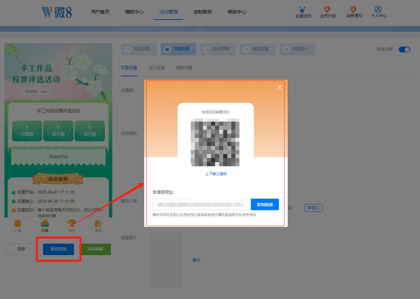Switch to 页面设置 button tab
The height and width of the screenshot is (299, 420).
click(178, 49)
